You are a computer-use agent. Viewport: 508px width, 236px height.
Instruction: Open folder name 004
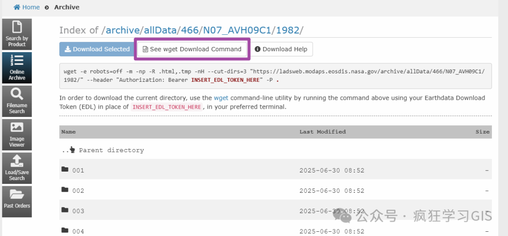(x=78, y=231)
